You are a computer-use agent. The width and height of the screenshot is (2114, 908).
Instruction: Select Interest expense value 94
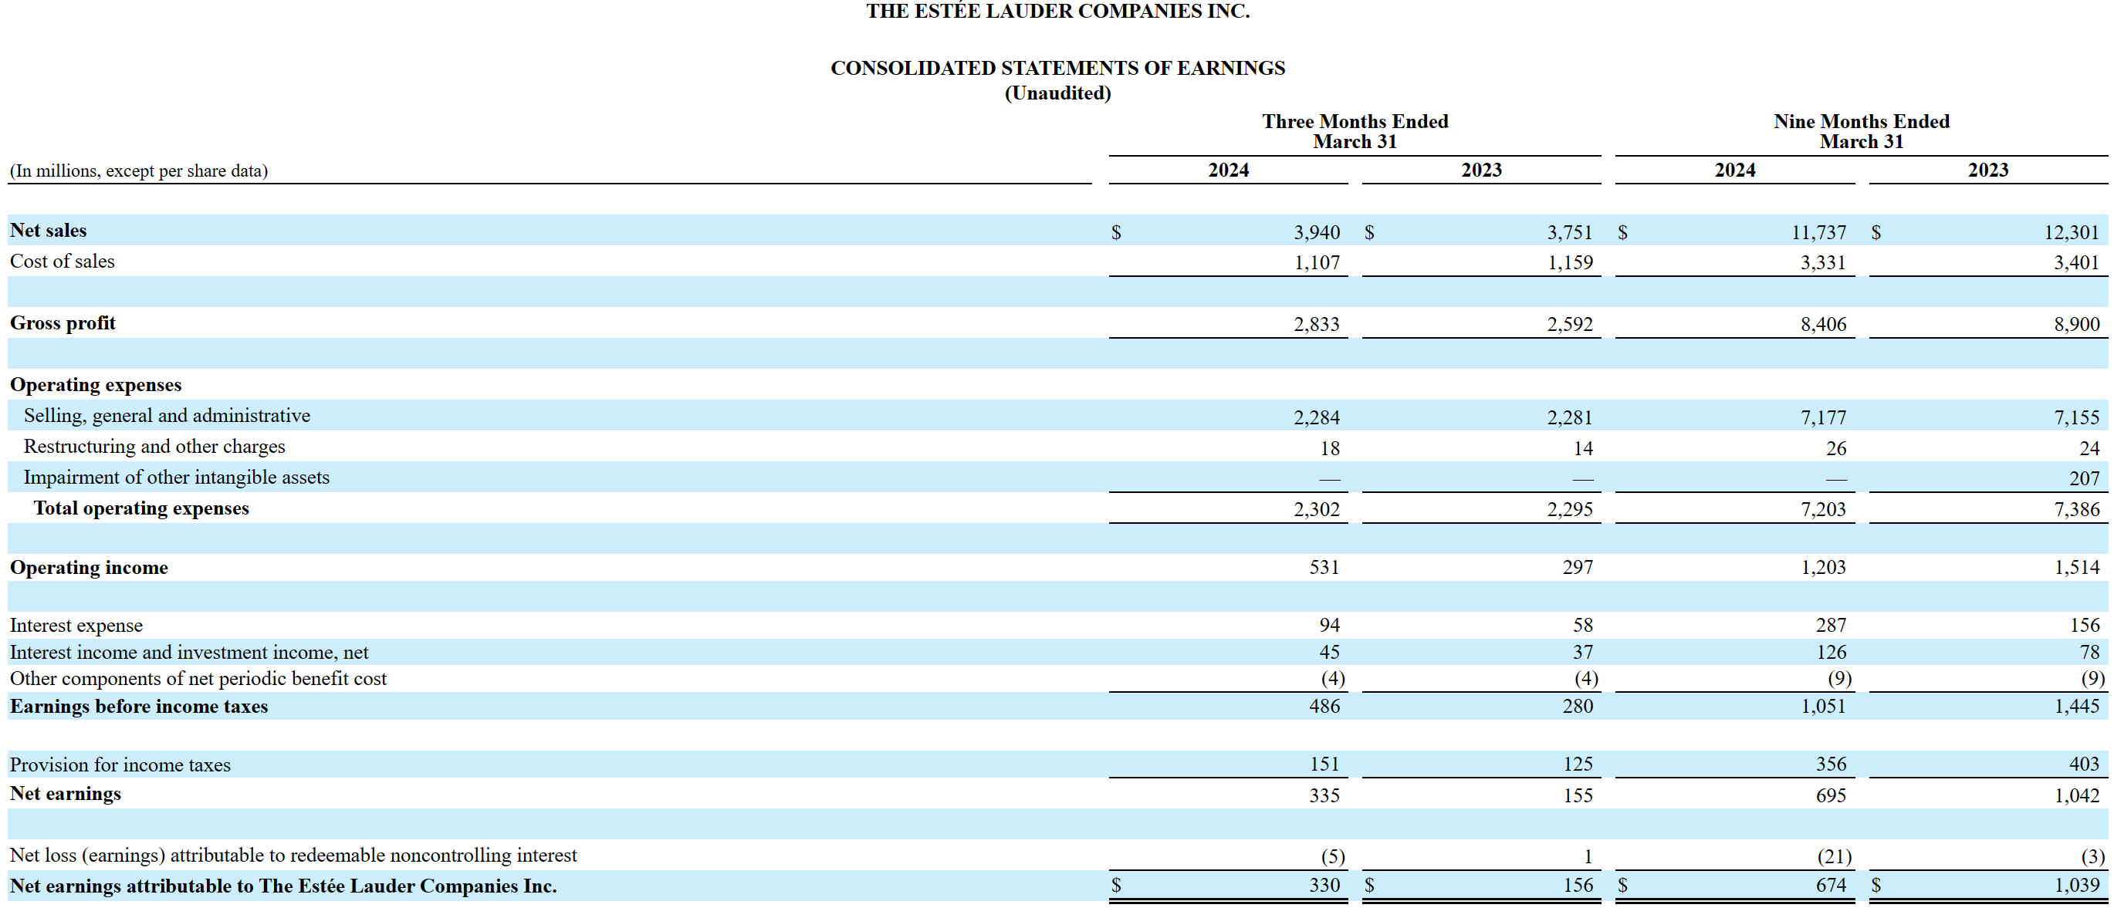tap(1330, 626)
